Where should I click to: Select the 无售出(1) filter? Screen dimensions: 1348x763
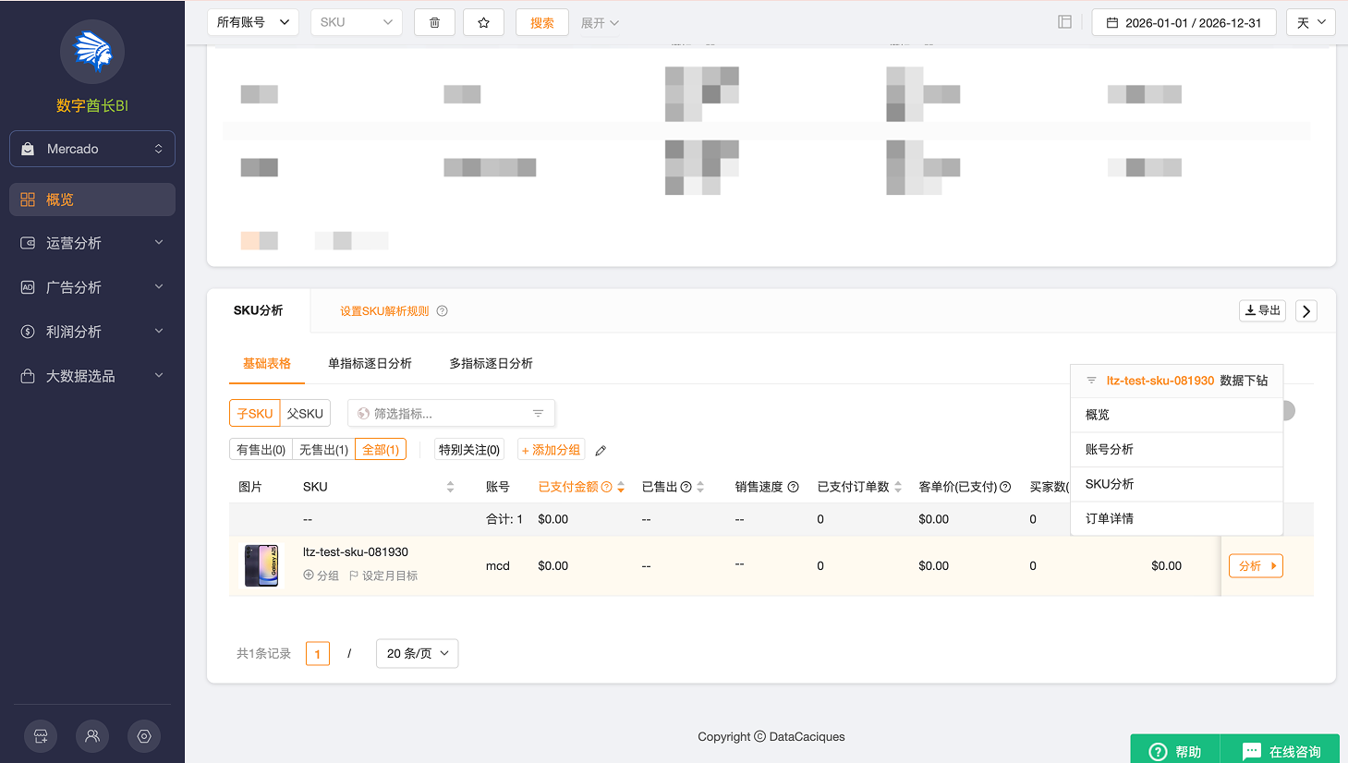coord(323,450)
